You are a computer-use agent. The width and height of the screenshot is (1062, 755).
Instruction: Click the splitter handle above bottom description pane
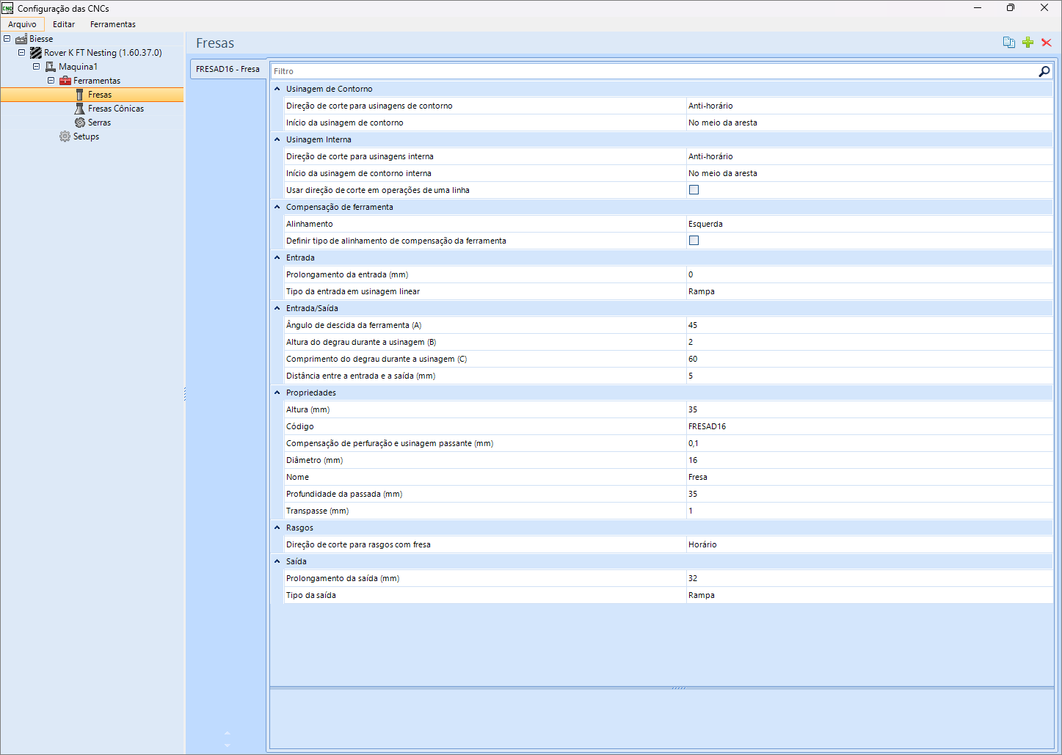[x=679, y=688]
